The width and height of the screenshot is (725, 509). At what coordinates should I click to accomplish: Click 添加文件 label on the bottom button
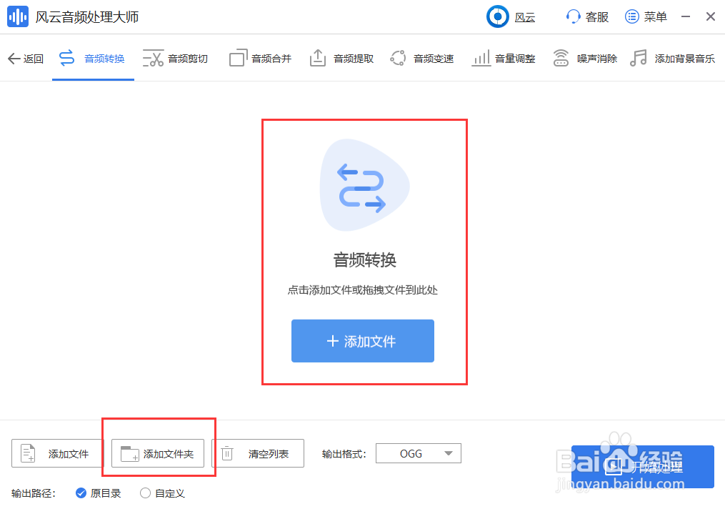[x=69, y=454]
